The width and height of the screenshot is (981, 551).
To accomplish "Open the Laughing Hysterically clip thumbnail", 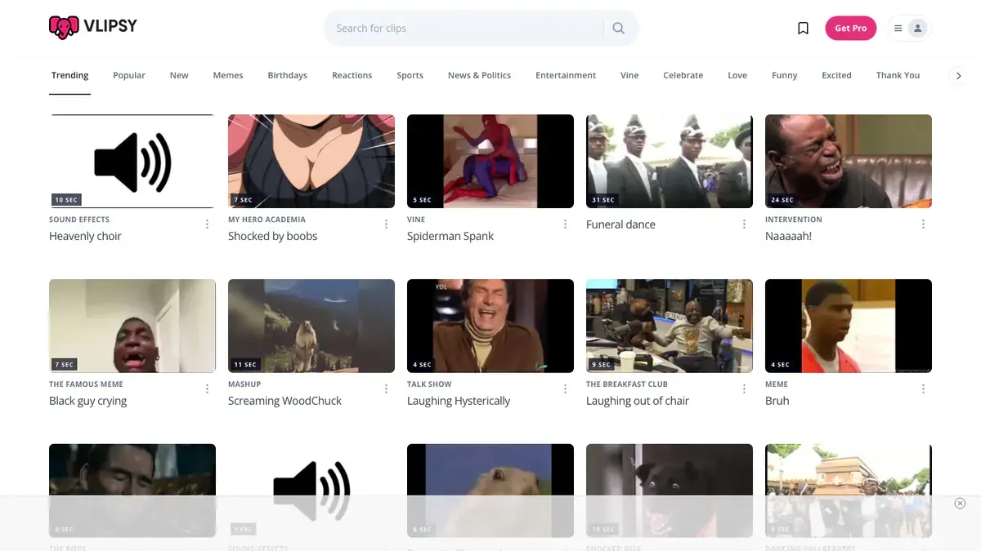I will click(490, 327).
